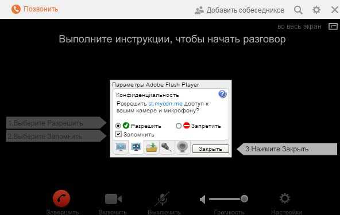This screenshot has width=340, height=215.
Task: Toggle the Запомнить checkbox
Action: coord(118,134)
